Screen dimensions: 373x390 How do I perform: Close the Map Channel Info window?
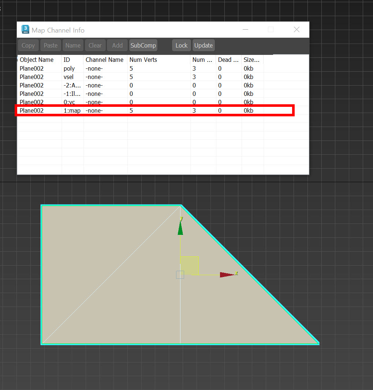[x=296, y=30]
